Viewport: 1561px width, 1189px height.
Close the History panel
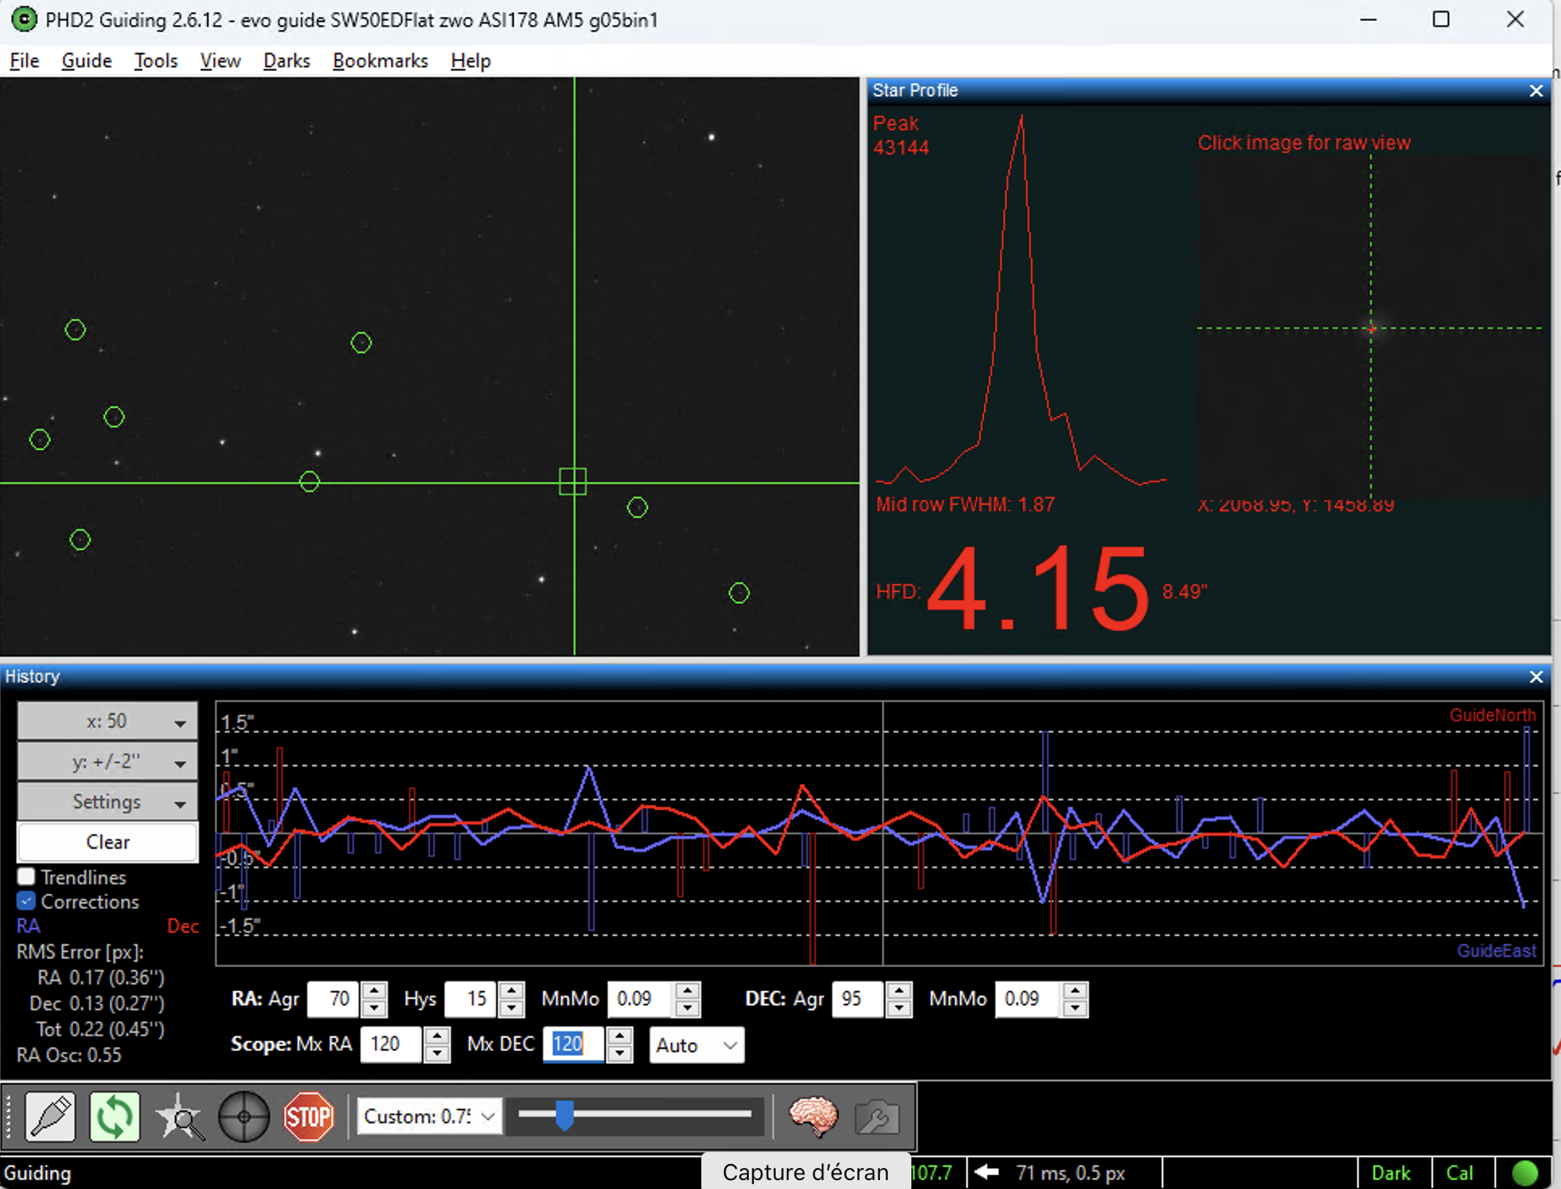tap(1536, 677)
